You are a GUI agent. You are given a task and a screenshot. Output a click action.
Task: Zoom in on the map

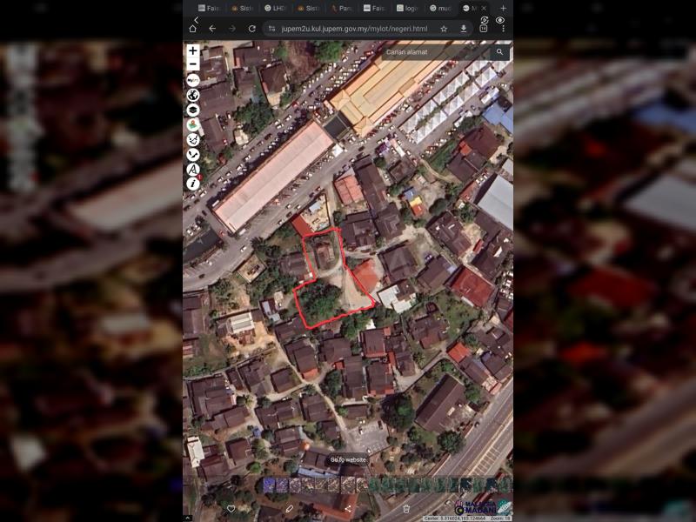click(193, 51)
